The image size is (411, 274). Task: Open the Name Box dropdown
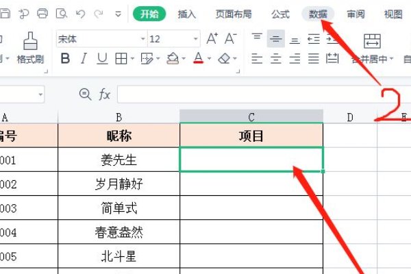(x=40, y=95)
